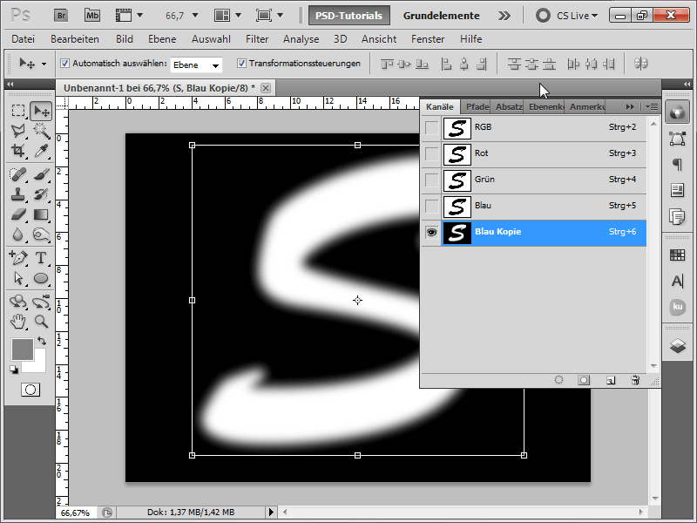The image size is (697, 523).
Task: Activate the PSD-Tutorials workspace button
Action: click(349, 16)
